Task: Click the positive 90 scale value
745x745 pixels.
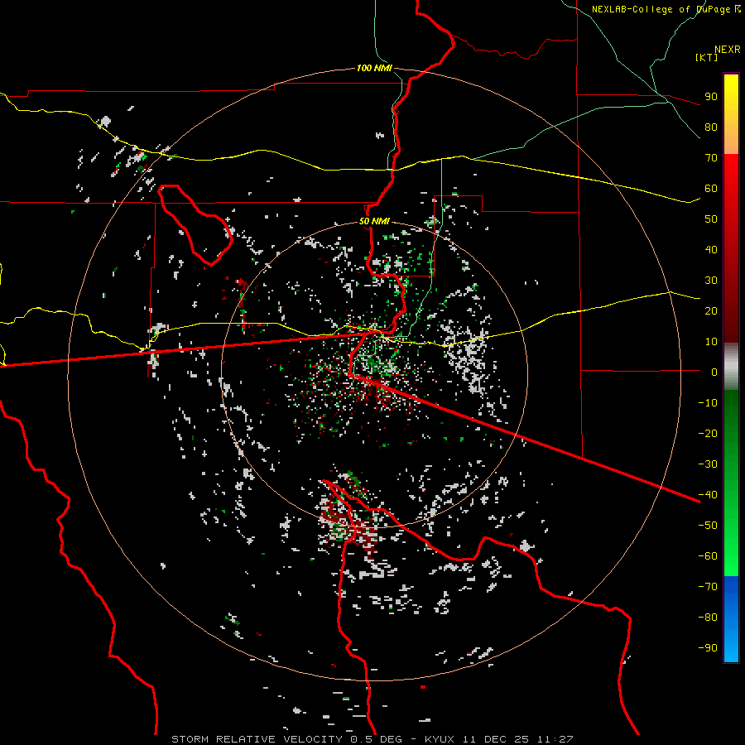Action: (x=711, y=97)
